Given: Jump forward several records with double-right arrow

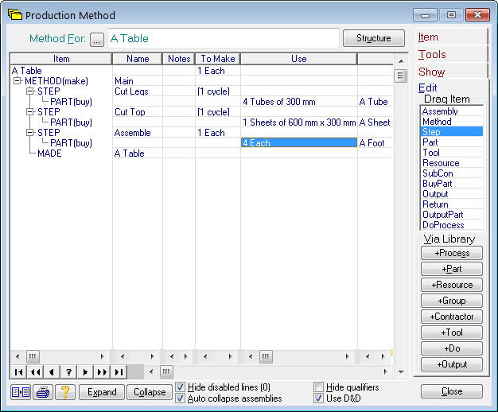Looking at the screenshot, I should pyautogui.click(x=102, y=372).
